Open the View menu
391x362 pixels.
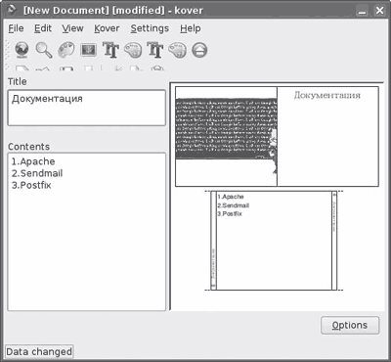click(72, 28)
